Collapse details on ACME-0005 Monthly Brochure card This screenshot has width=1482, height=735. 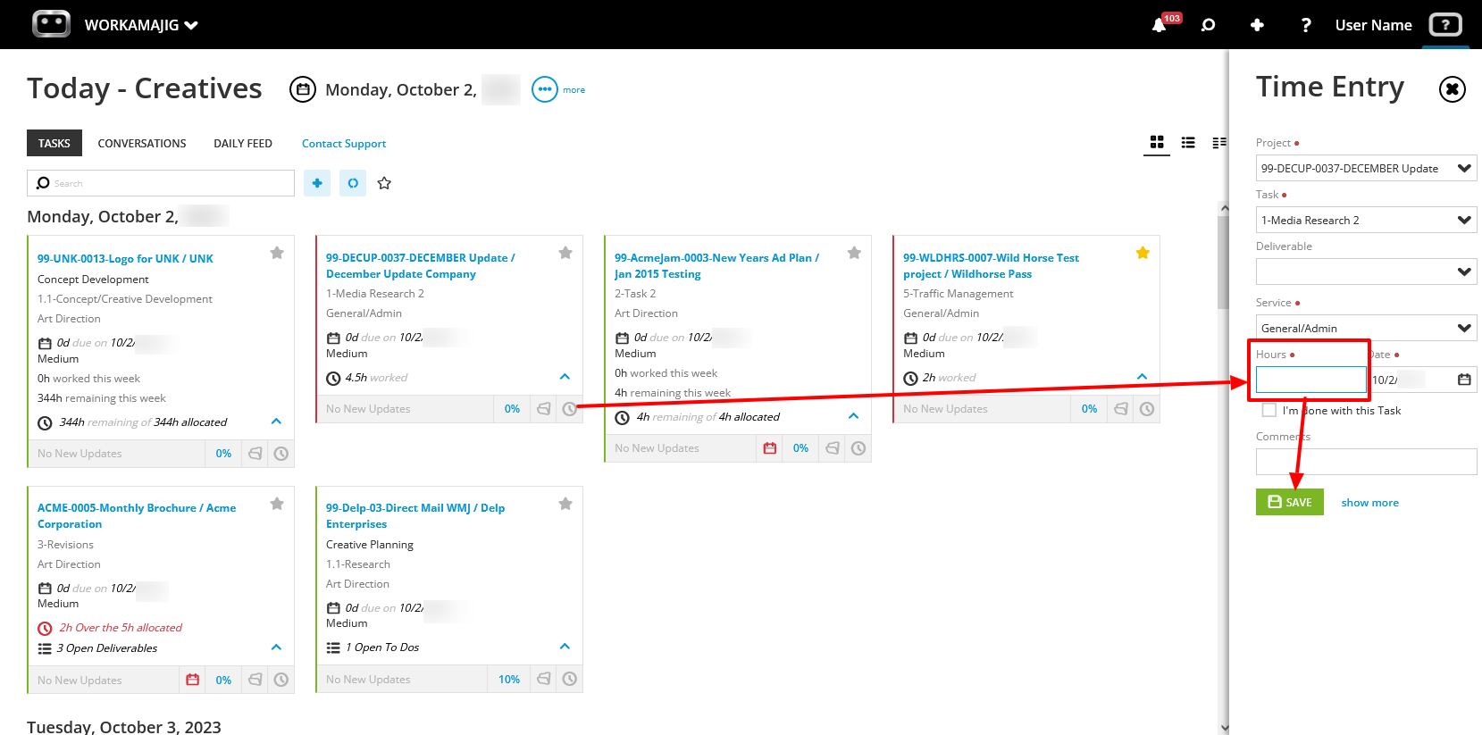point(276,647)
